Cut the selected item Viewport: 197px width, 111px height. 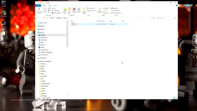point(54,8)
